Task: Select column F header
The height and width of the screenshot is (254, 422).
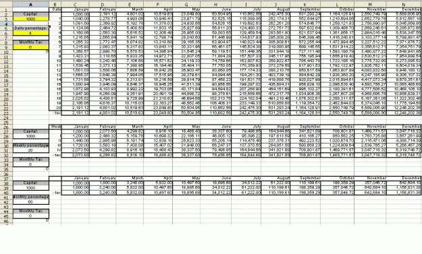Action: (x=158, y=5)
